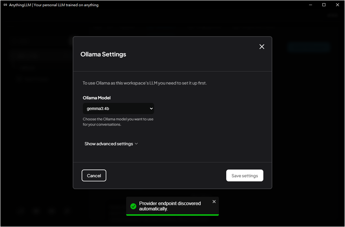Minimize the AnythingLLM window
Viewport: 345px width, 227px height.
point(310,5)
